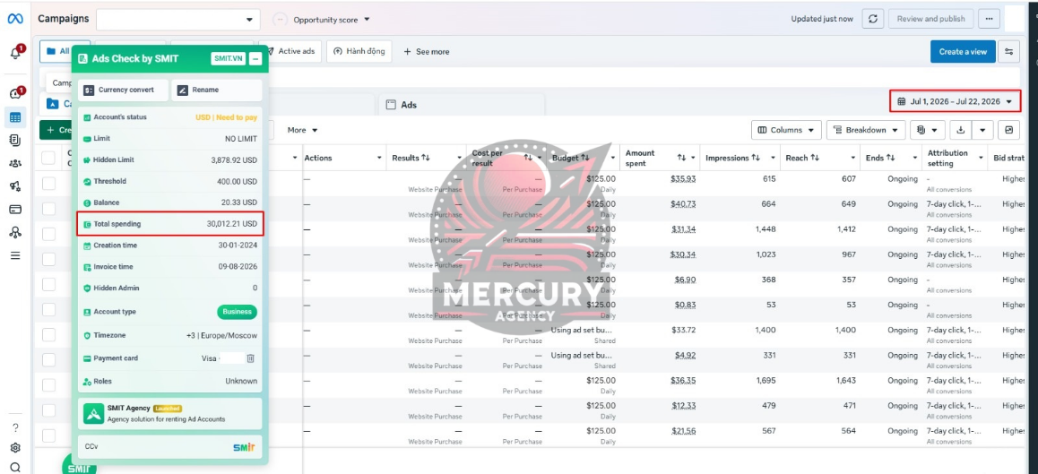Viewport: 1038px width, 474px height.
Task: Sort by Amount spent column header
Action: 657,158
